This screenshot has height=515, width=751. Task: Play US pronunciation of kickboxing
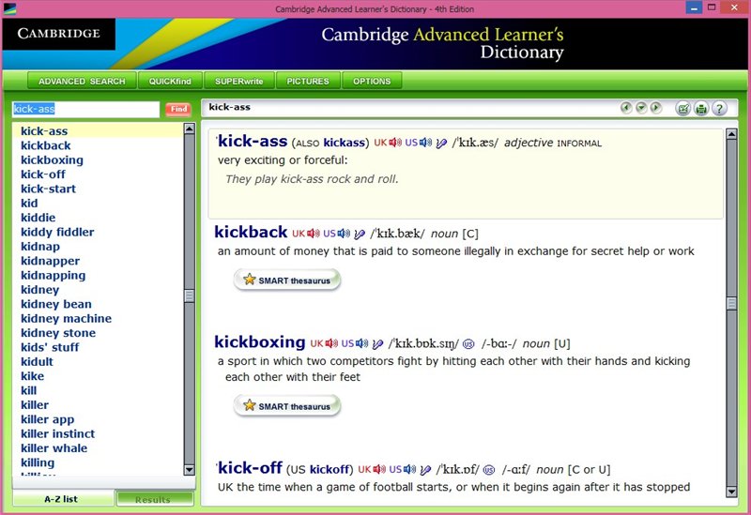pos(362,343)
